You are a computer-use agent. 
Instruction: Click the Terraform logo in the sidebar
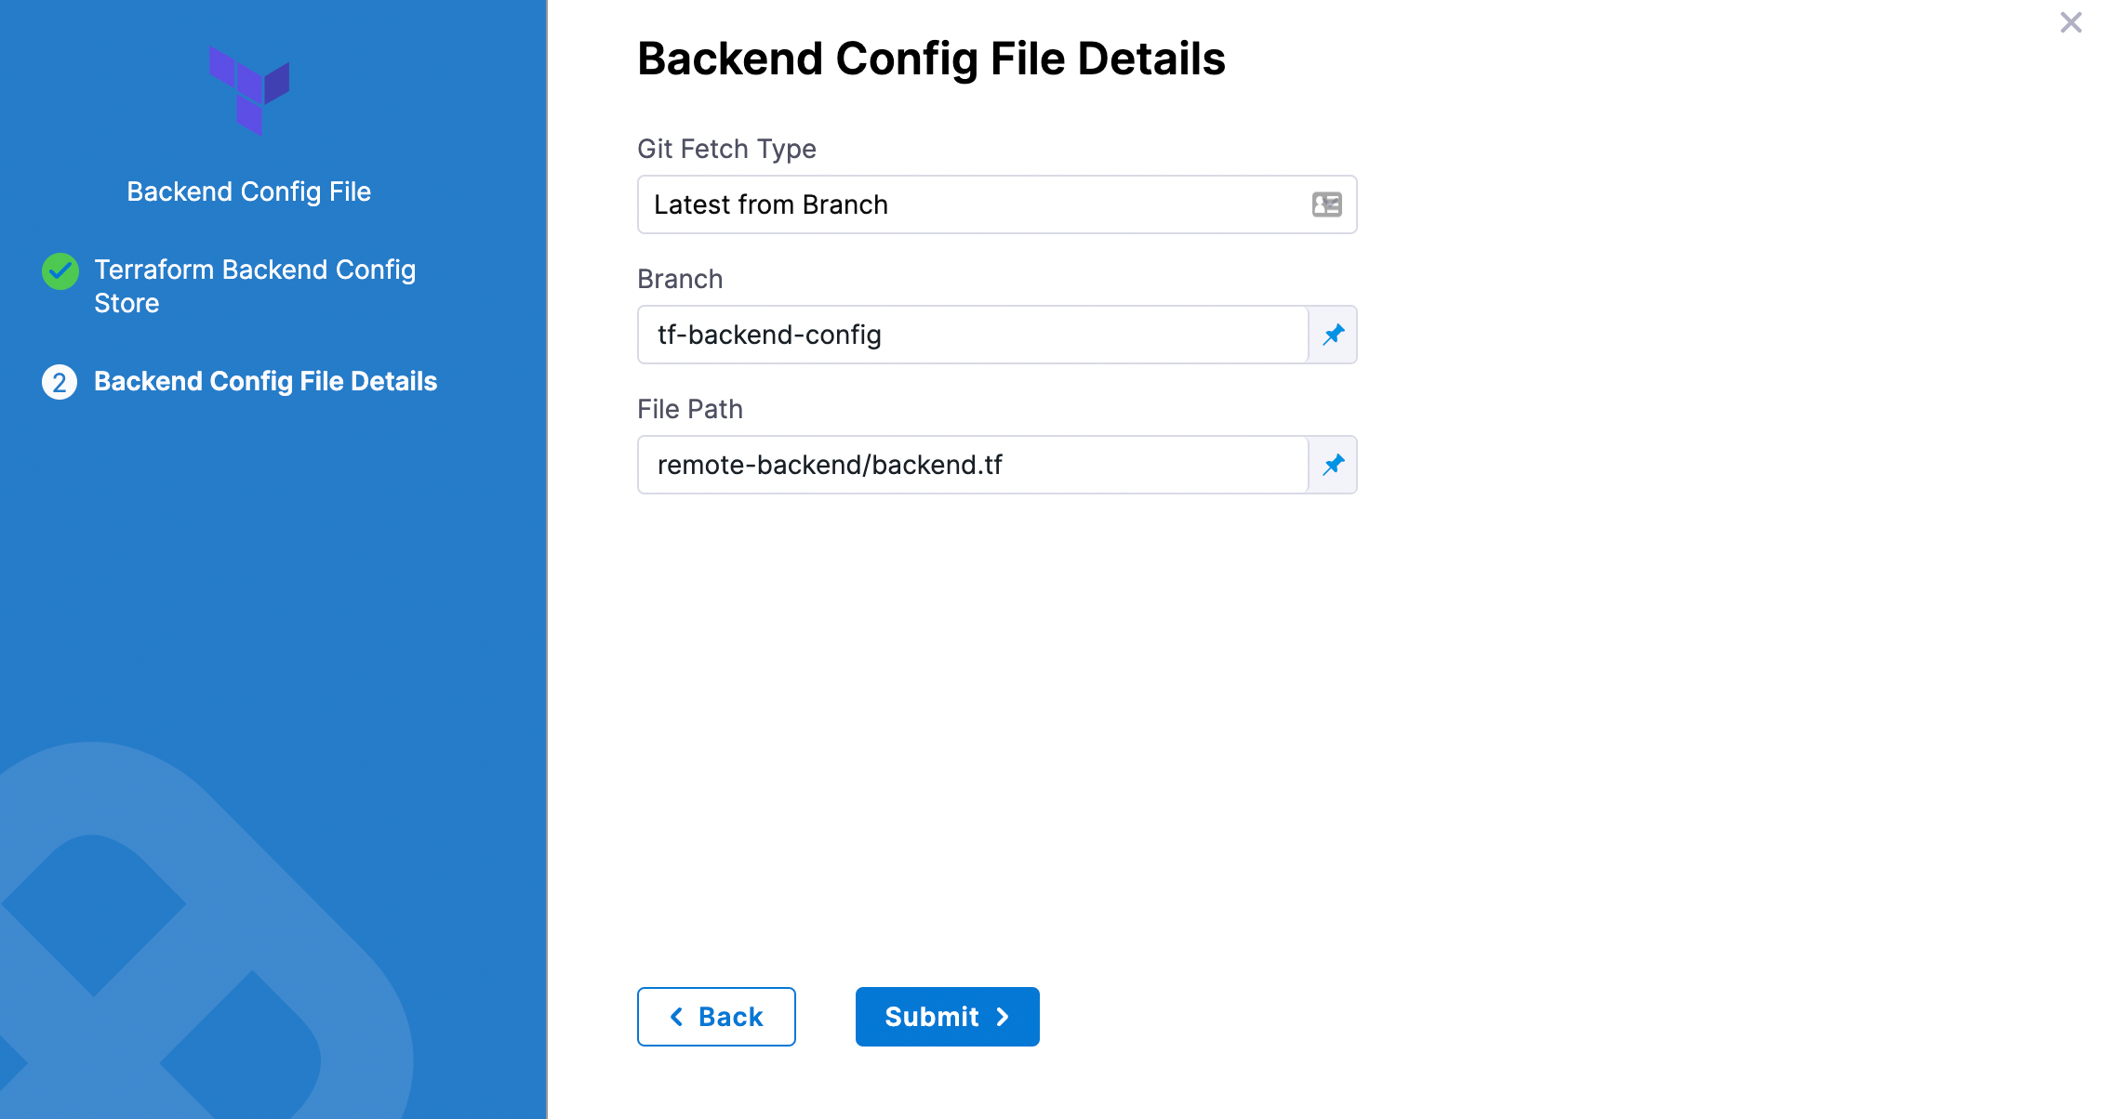pos(249,90)
